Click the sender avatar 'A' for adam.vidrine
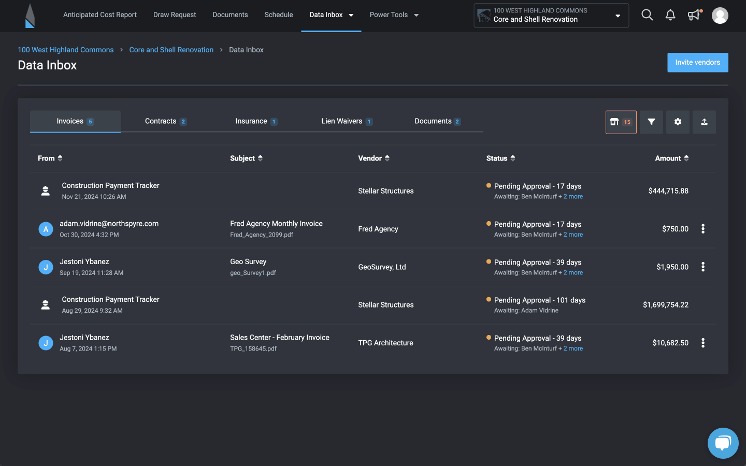The height and width of the screenshot is (466, 746). coord(46,229)
